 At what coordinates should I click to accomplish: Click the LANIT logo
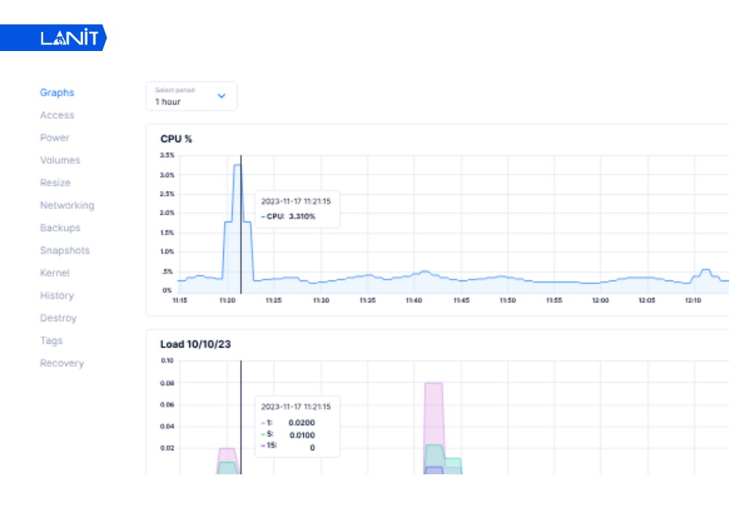tap(69, 38)
